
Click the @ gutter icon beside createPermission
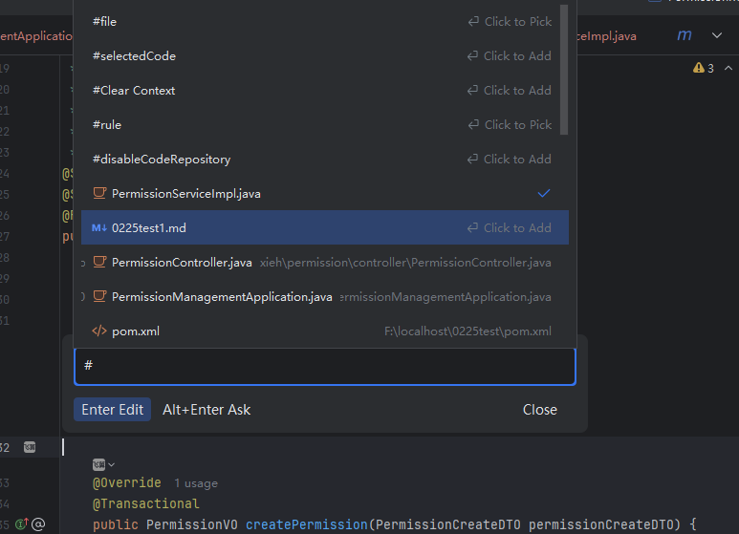point(38,524)
